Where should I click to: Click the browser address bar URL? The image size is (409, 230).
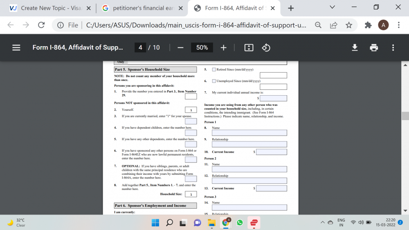pyautogui.click(x=196, y=25)
